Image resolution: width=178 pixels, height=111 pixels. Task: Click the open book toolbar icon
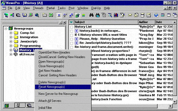pos(25,15)
